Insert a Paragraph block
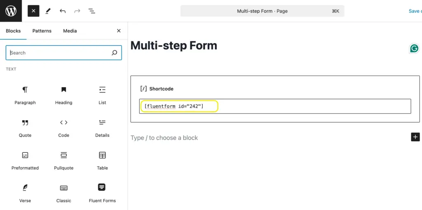Screen dimensions: 422x210 pos(25,95)
